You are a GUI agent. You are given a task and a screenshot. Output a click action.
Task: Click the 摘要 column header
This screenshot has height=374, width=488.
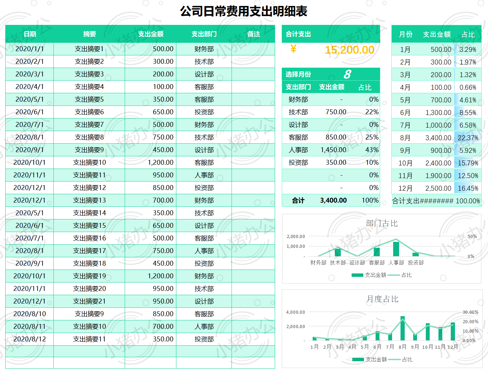click(89, 34)
